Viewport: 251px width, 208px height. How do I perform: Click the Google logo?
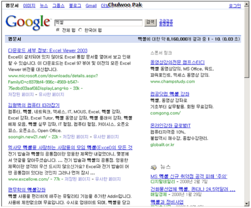point(28,22)
